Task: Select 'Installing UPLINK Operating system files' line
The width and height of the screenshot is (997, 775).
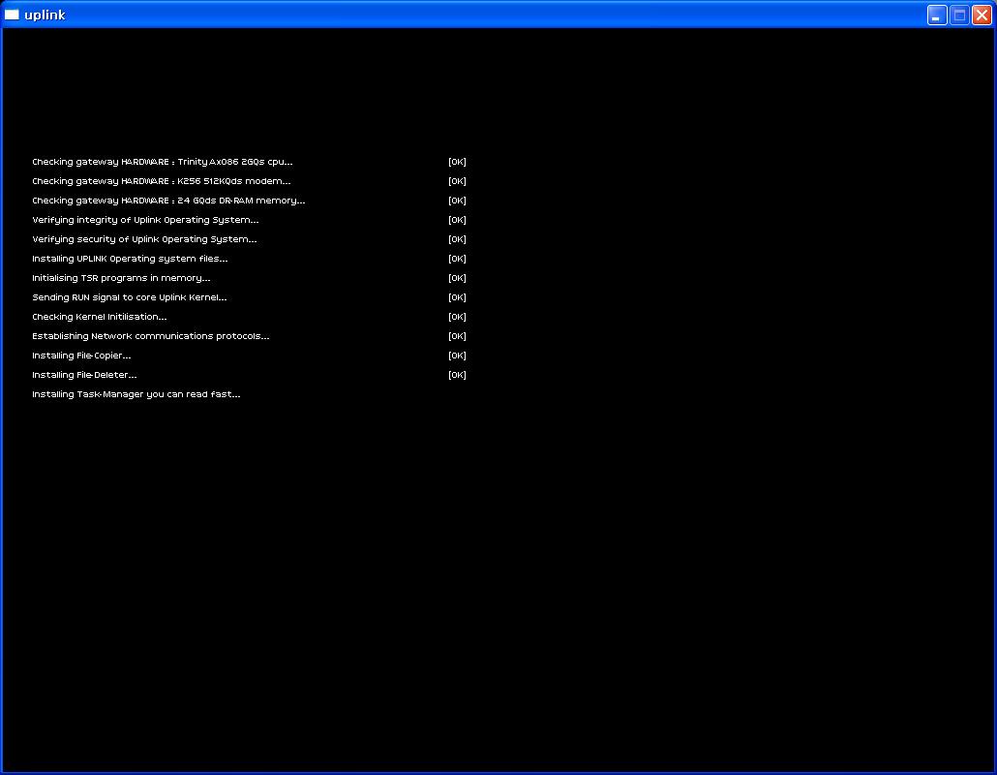Action: click(130, 259)
